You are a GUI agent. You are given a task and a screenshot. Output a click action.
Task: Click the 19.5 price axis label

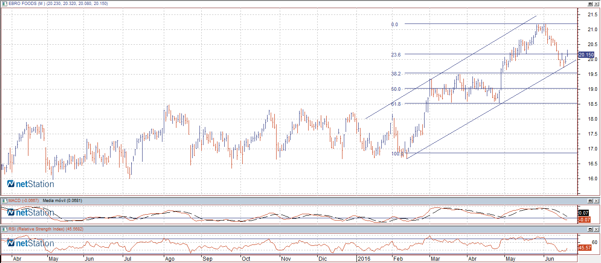point(592,74)
